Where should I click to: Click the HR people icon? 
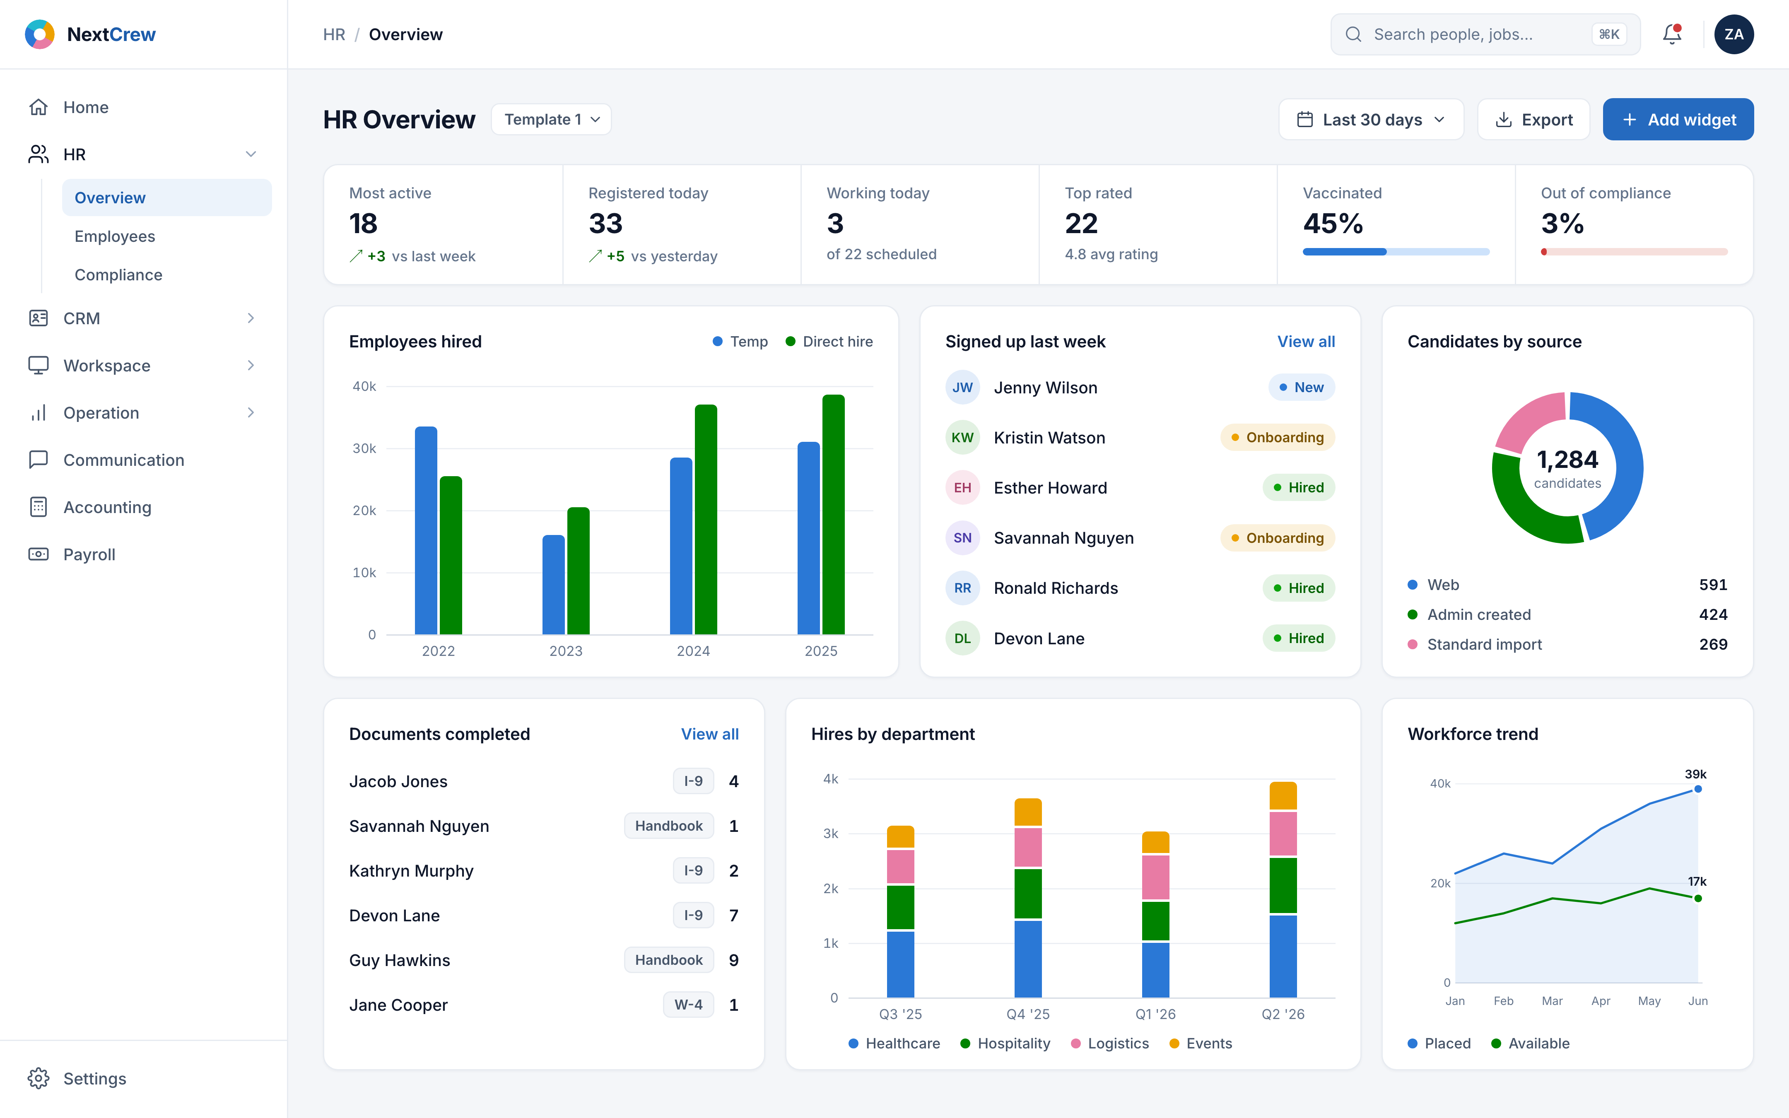pos(39,154)
